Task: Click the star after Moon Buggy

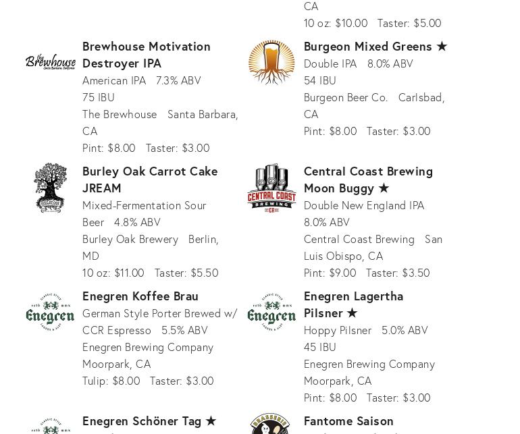Action: [384, 188]
